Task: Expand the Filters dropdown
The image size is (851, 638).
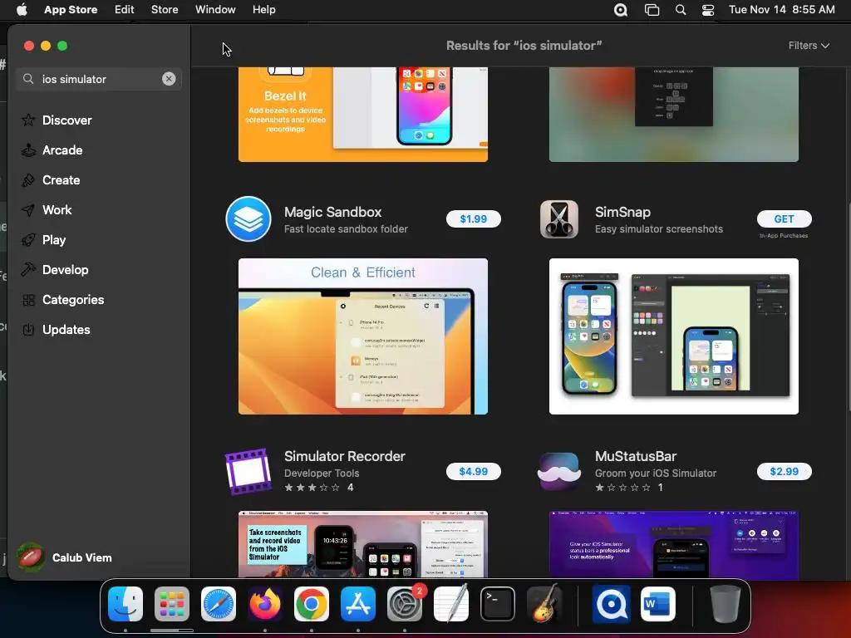Action: [809, 46]
